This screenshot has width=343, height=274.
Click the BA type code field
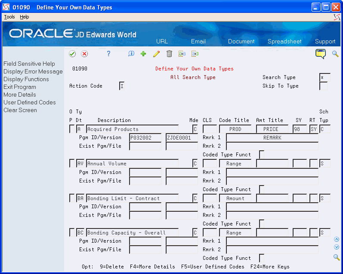point(80,198)
